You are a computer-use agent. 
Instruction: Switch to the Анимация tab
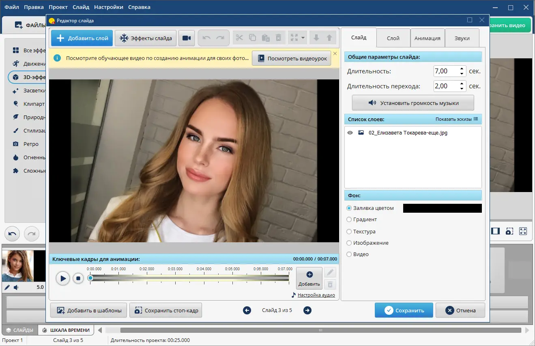[x=428, y=38]
